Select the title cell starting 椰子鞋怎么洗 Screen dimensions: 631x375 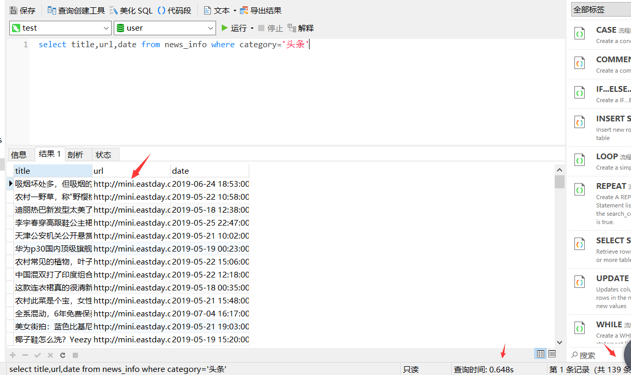pyautogui.click(x=53, y=339)
